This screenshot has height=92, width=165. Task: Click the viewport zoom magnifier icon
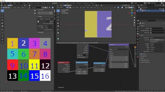pos(134,18)
